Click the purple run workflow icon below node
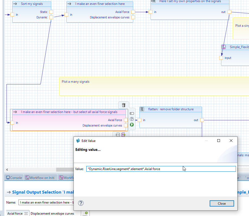This screenshot has height=216, width=249. coord(123,135)
